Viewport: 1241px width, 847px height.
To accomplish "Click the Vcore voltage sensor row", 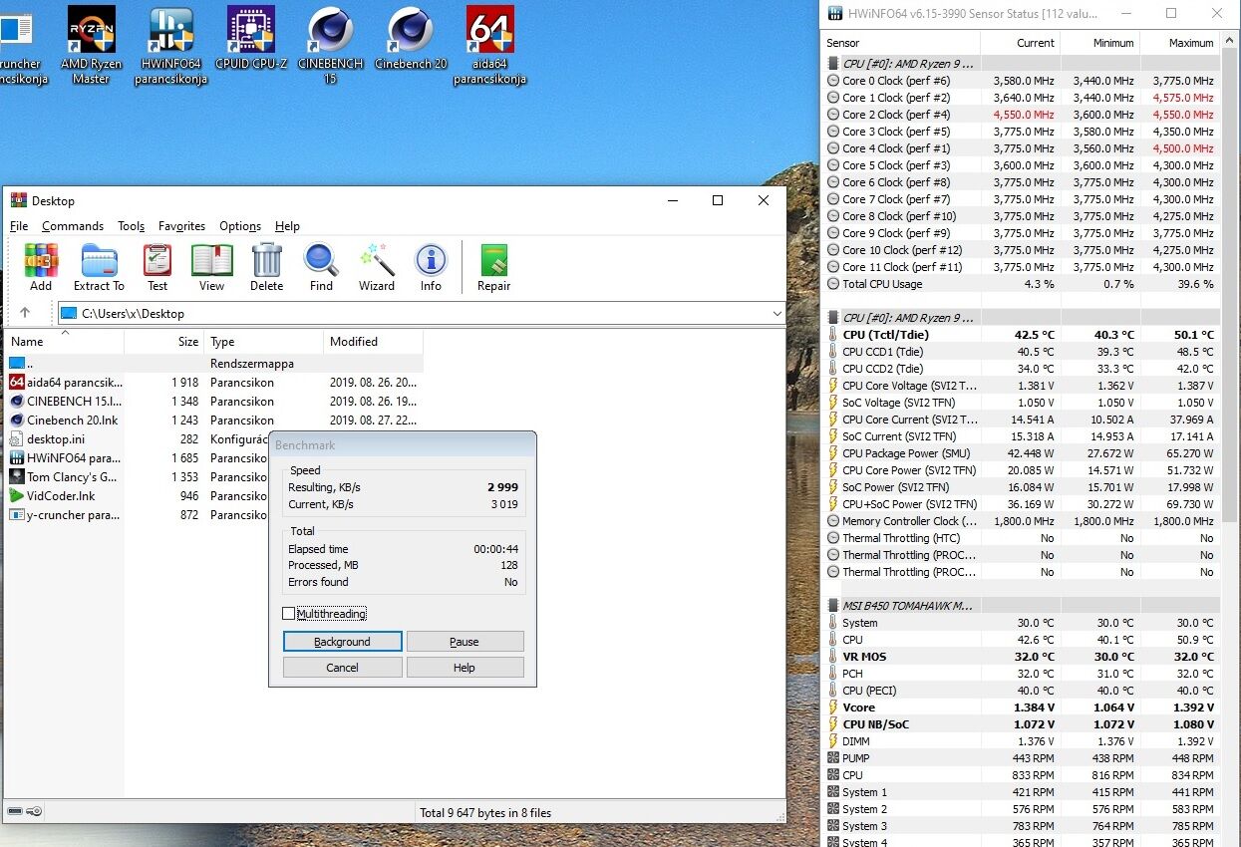I will tap(1022, 707).
